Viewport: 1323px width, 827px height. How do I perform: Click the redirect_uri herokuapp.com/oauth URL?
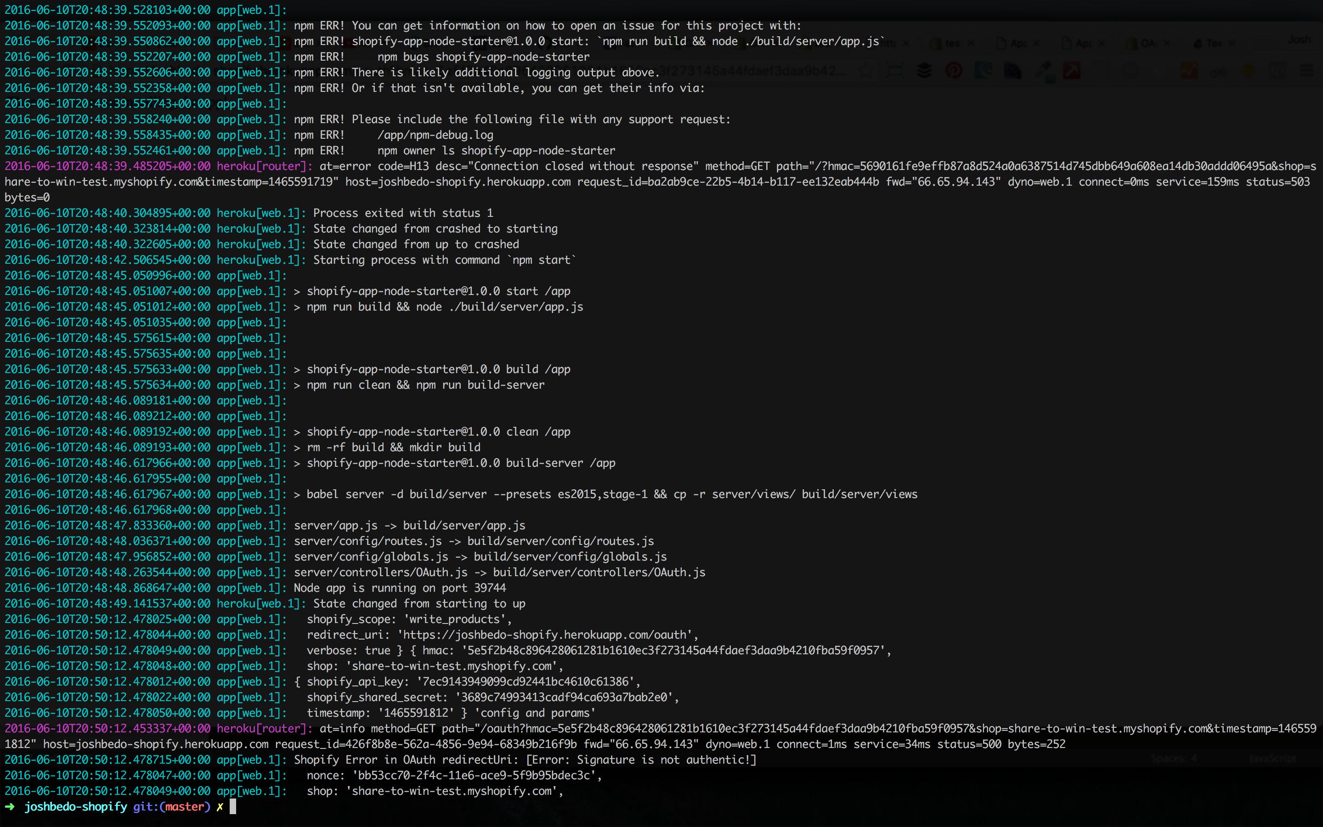(x=547, y=635)
